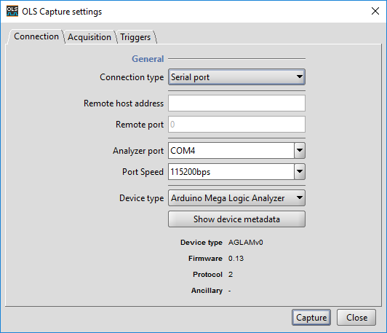Click the OLS application icon in title bar

pyautogui.click(x=12, y=12)
